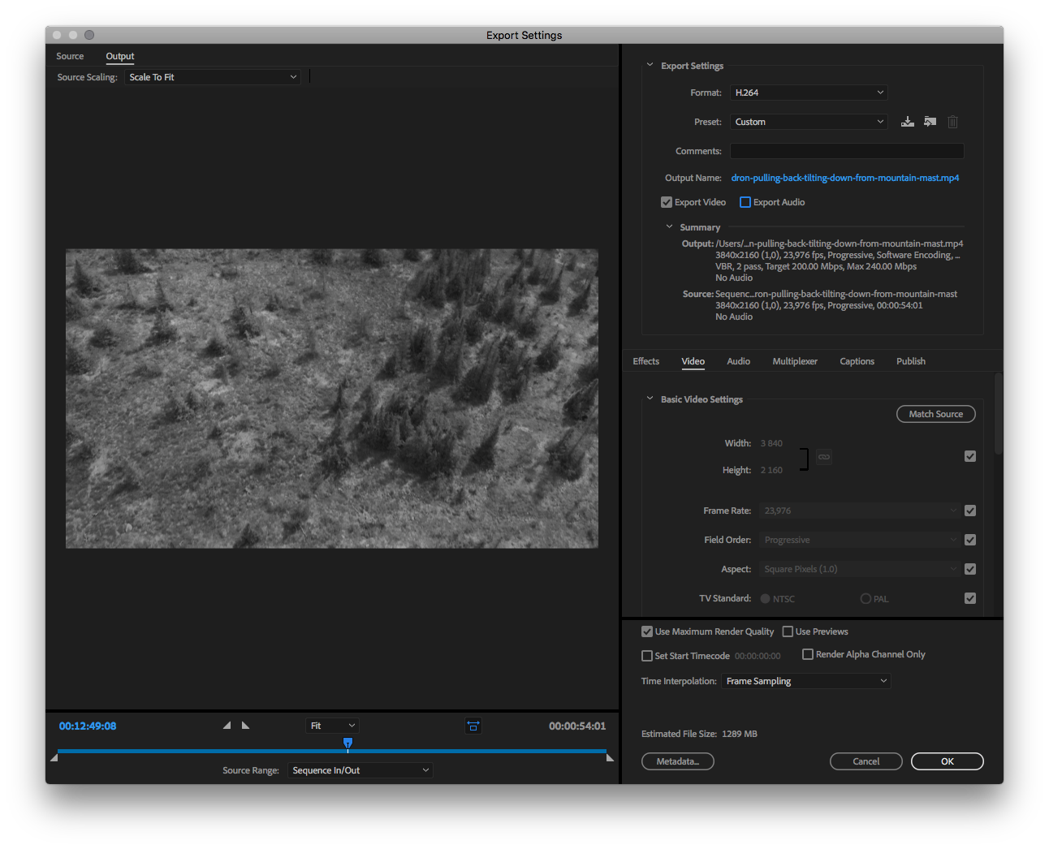Delete the Custom preset
The width and height of the screenshot is (1049, 849).
pyautogui.click(x=952, y=121)
